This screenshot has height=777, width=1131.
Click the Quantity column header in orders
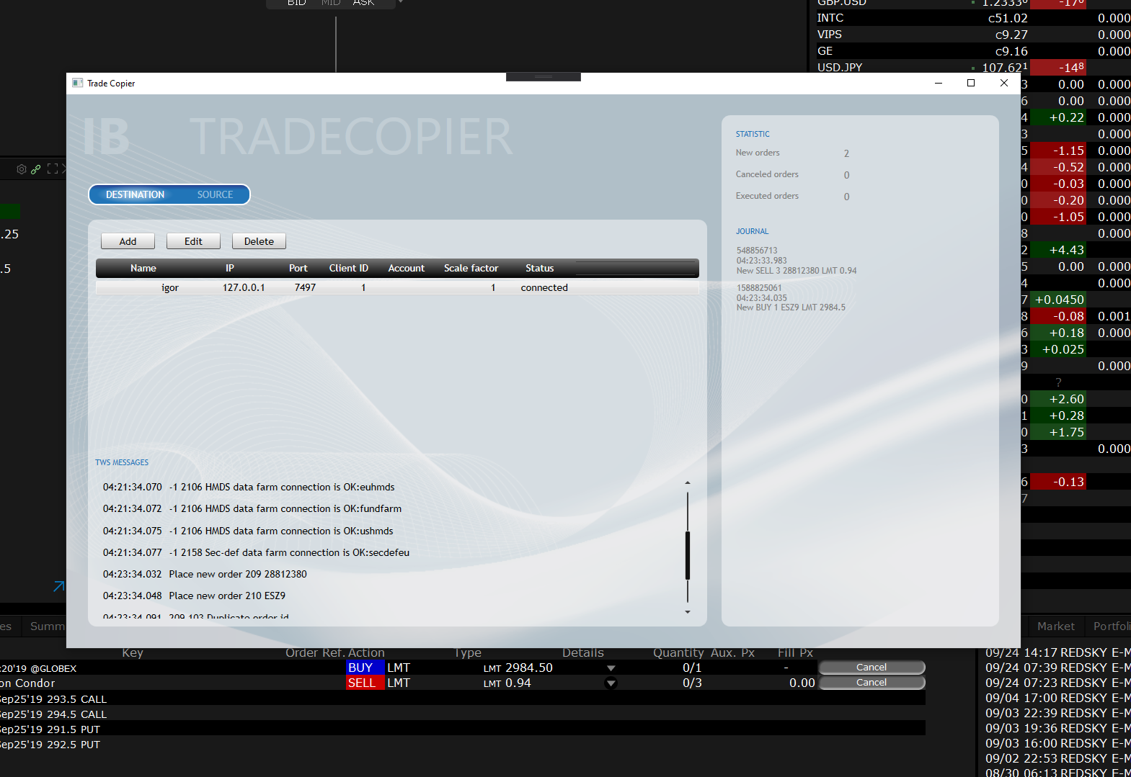click(678, 652)
